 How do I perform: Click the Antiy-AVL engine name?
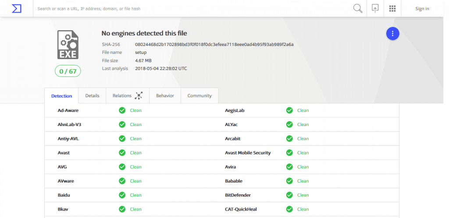68,139
